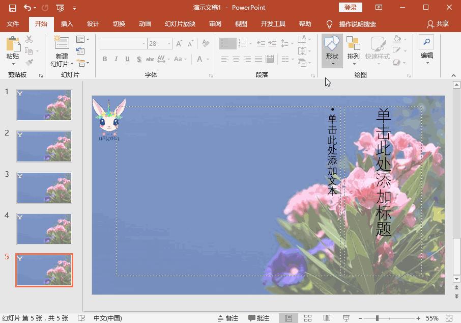Switch to slide sorter view icon
Viewport: 461px width, 323px height.
[x=308, y=318]
